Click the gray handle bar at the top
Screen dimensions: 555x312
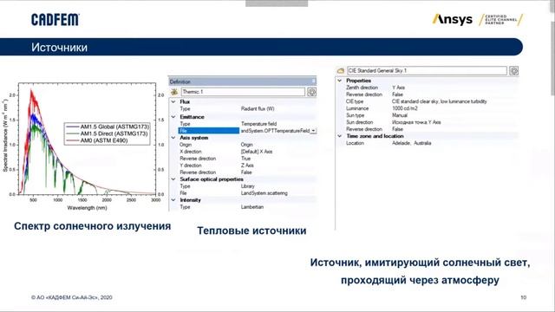pos(277,3)
